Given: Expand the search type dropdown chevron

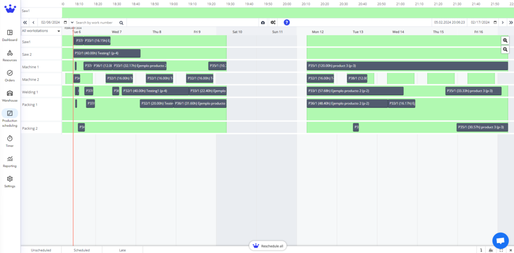Looking at the screenshot, I should [x=72, y=23].
